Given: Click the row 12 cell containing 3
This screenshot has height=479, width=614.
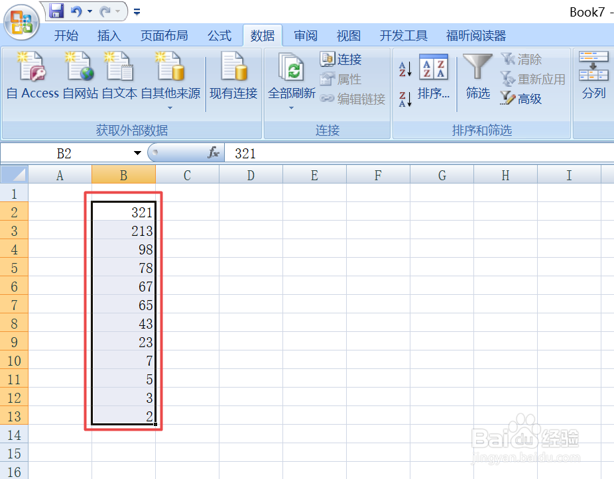Looking at the screenshot, I should (124, 398).
